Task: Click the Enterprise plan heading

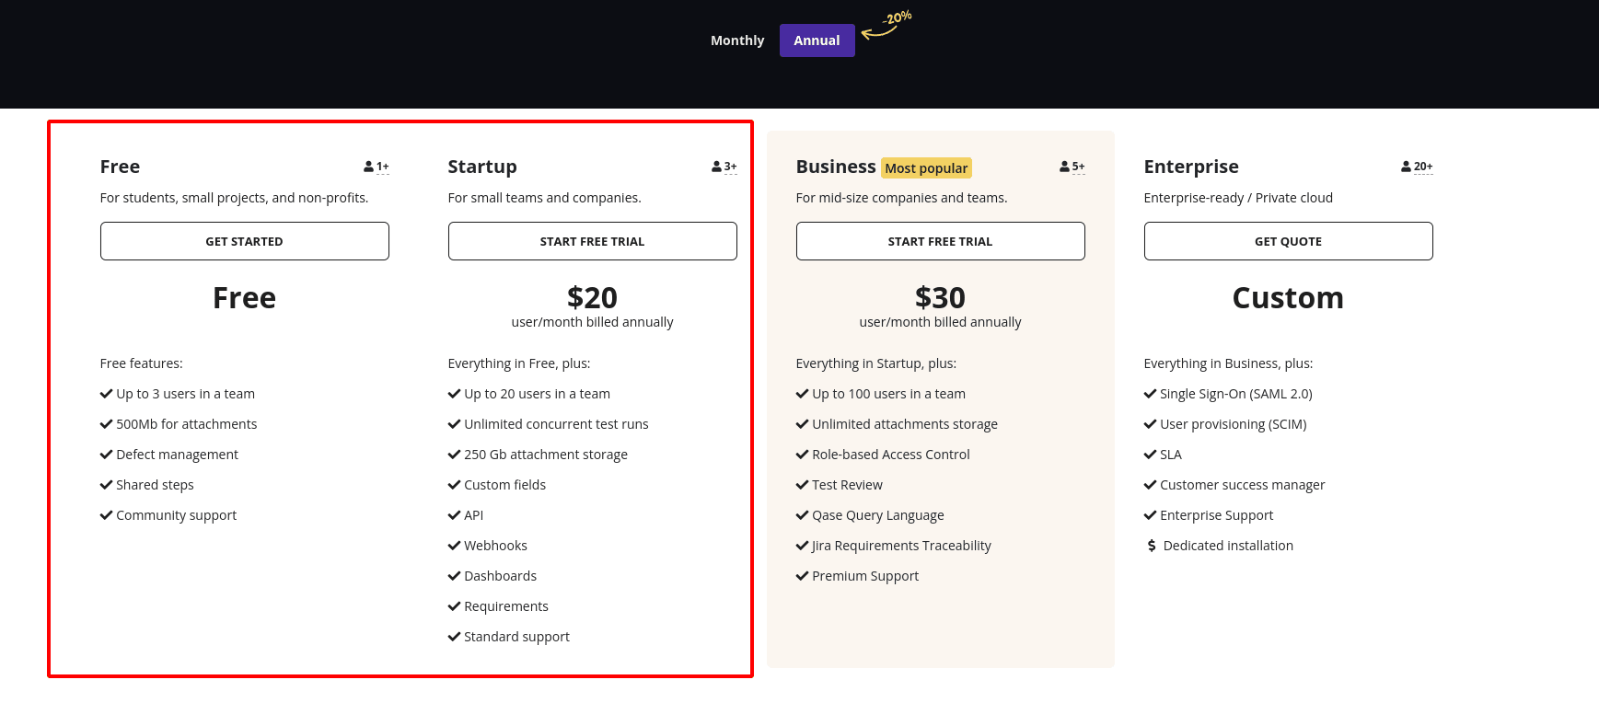Action: [1191, 167]
